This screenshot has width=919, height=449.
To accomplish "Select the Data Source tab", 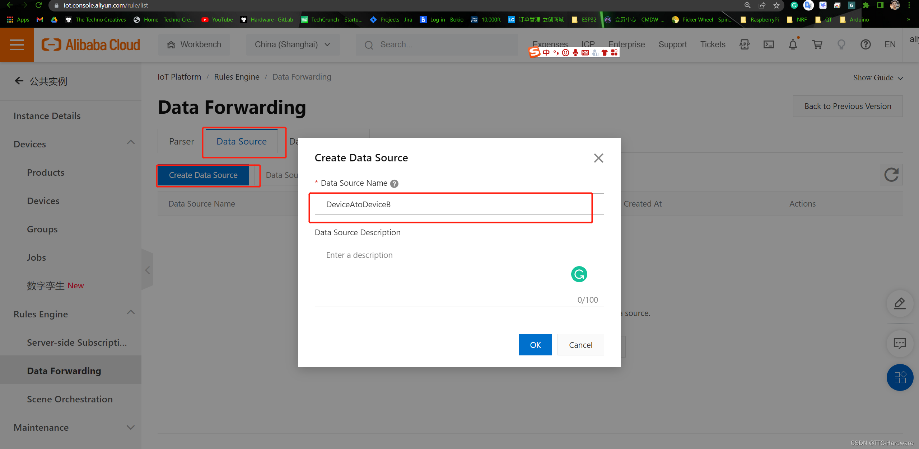I will click(242, 141).
